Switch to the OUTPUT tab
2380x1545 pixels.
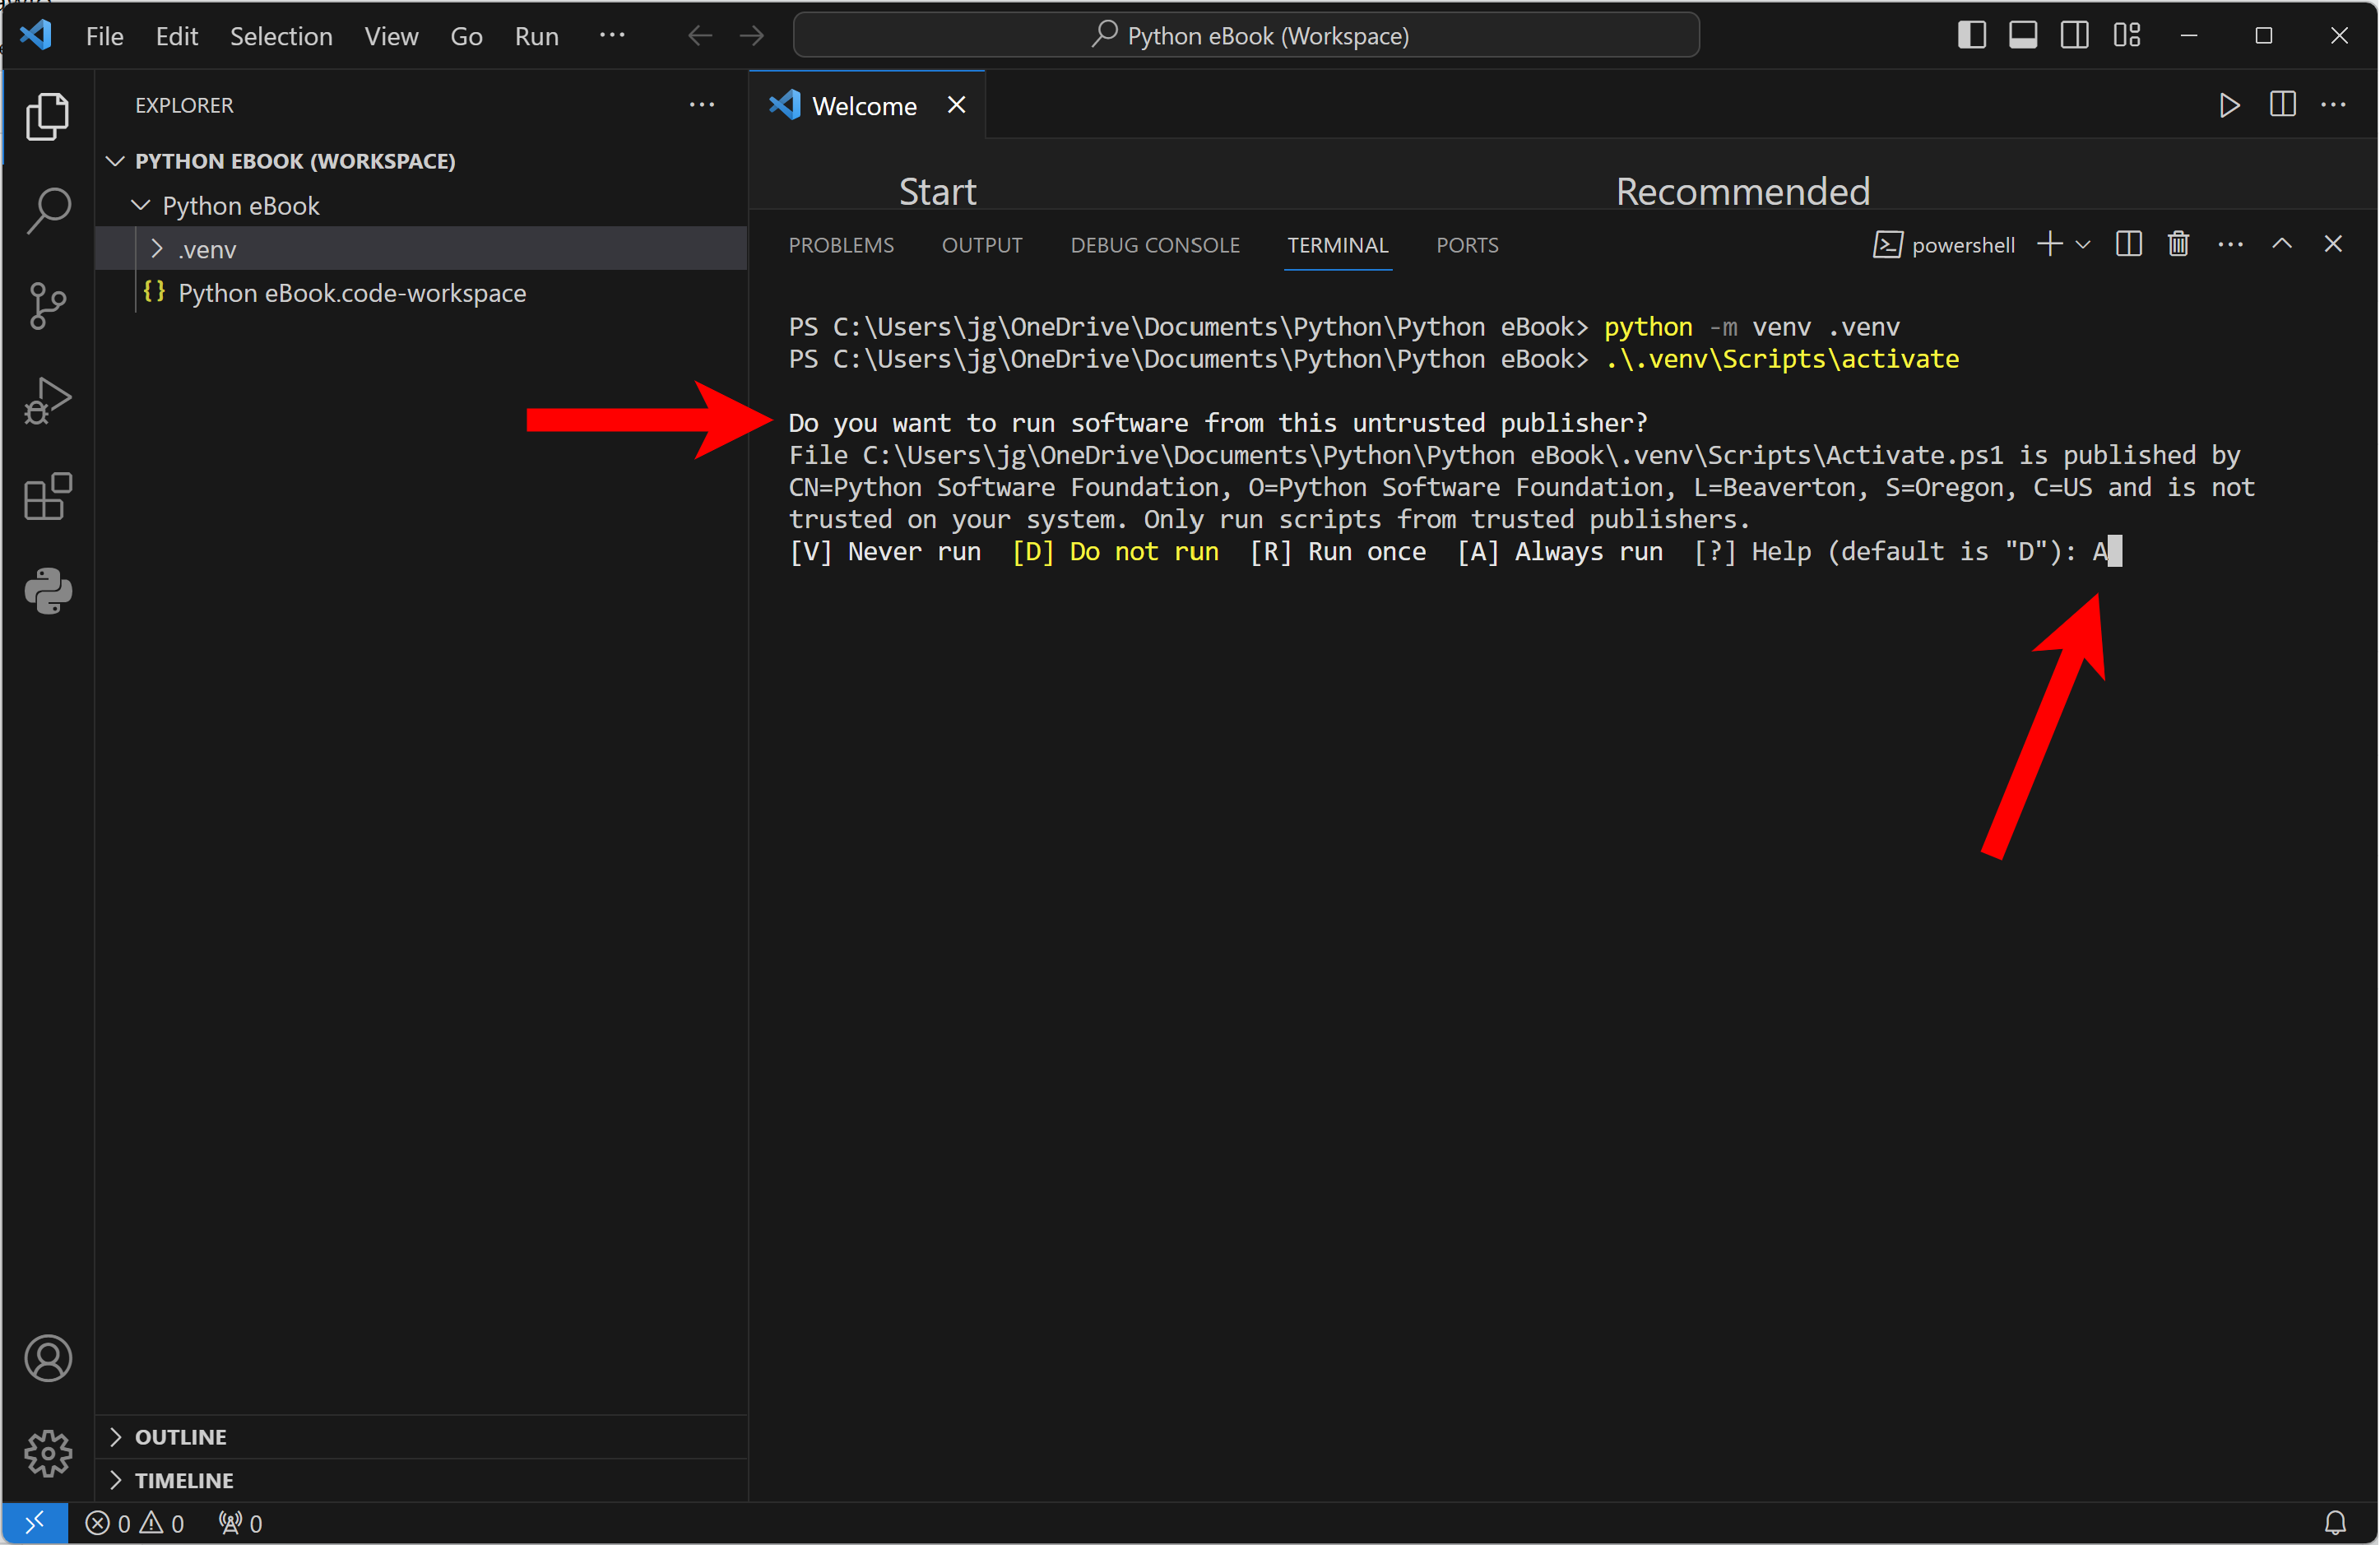coord(982,245)
